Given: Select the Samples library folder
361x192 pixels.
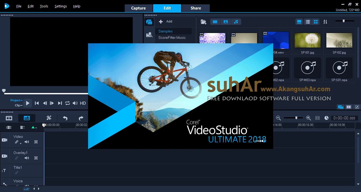Looking at the screenshot, I should pyautogui.click(x=173, y=31).
